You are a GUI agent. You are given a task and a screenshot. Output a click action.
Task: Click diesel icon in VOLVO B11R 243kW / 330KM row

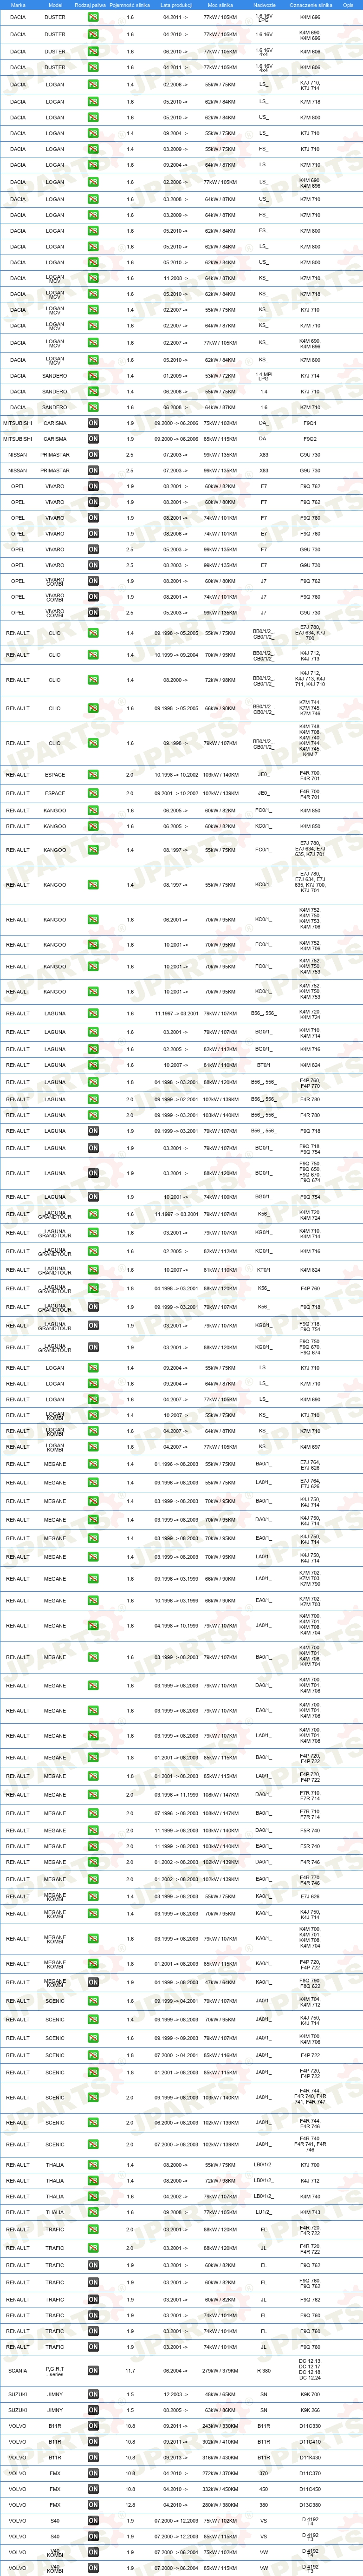click(93, 2426)
